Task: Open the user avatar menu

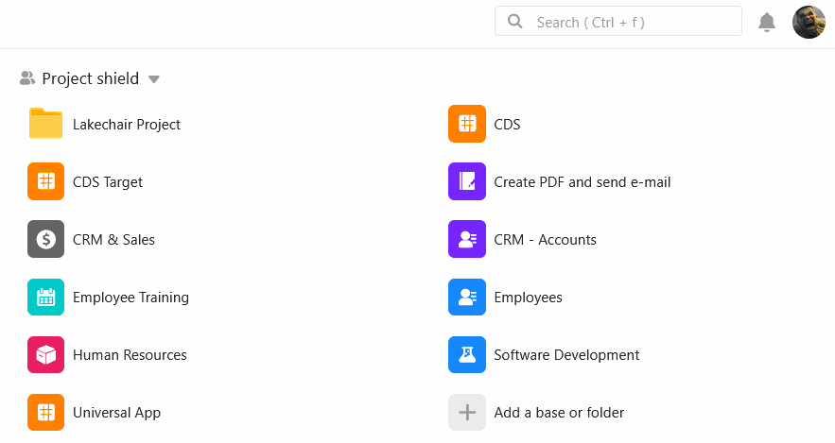Action: coord(809,22)
